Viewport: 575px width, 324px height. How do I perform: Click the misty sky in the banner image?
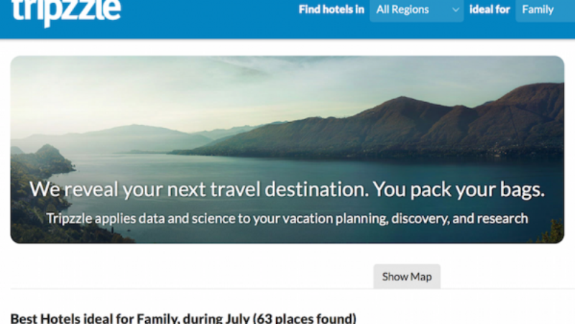tap(216, 86)
